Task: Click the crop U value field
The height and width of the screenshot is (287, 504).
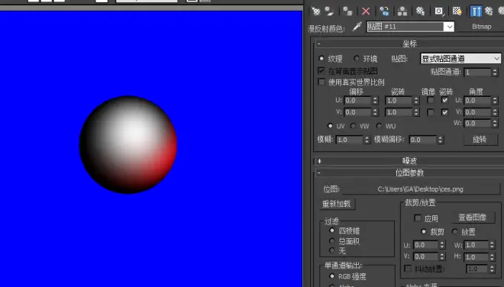Action: (425, 245)
